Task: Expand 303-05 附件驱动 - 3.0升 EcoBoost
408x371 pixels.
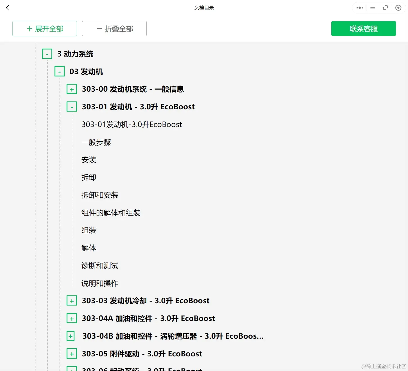Action: [x=72, y=354]
